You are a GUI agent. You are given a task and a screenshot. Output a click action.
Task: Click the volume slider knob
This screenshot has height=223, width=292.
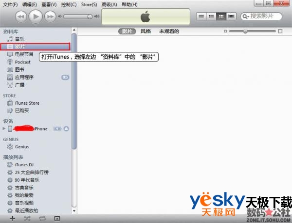pyautogui.click(x=90, y=16)
